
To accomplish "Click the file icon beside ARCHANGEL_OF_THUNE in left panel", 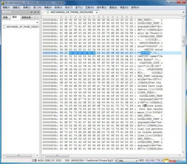I will click(5, 27).
